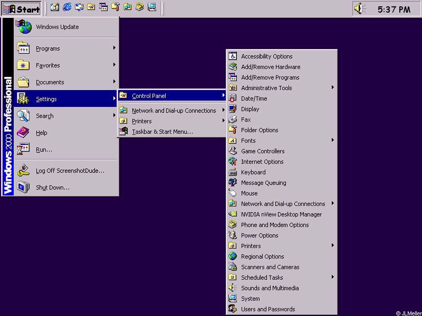This screenshot has height=316, width=422.
Task: Launch Internet Explorer from the quick launch bar
Action: pos(67,7)
